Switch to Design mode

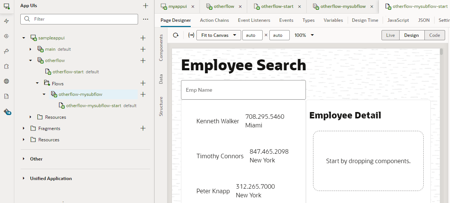pos(411,35)
